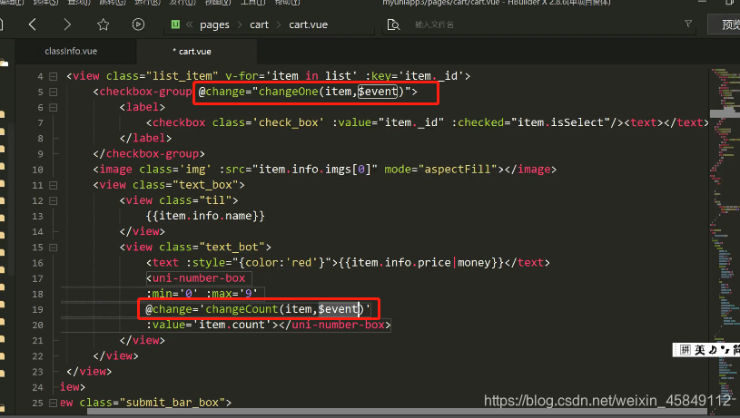Click the star bookmark icon
Image resolution: width=740 pixels, height=418 pixels.
pos(103,24)
